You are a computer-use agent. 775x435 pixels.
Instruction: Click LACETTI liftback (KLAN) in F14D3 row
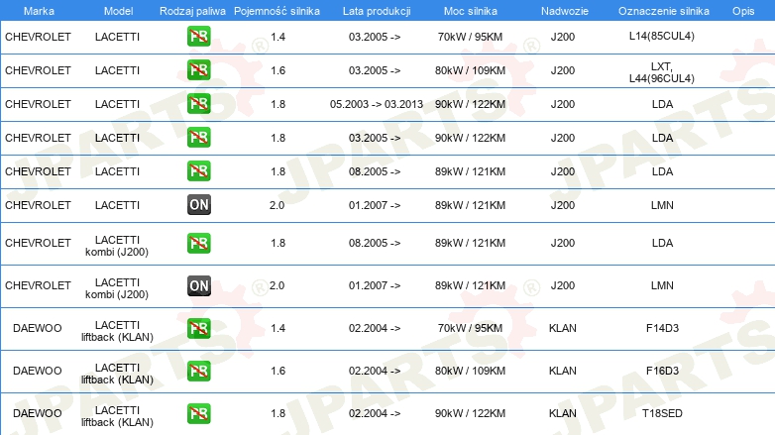(x=117, y=331)
